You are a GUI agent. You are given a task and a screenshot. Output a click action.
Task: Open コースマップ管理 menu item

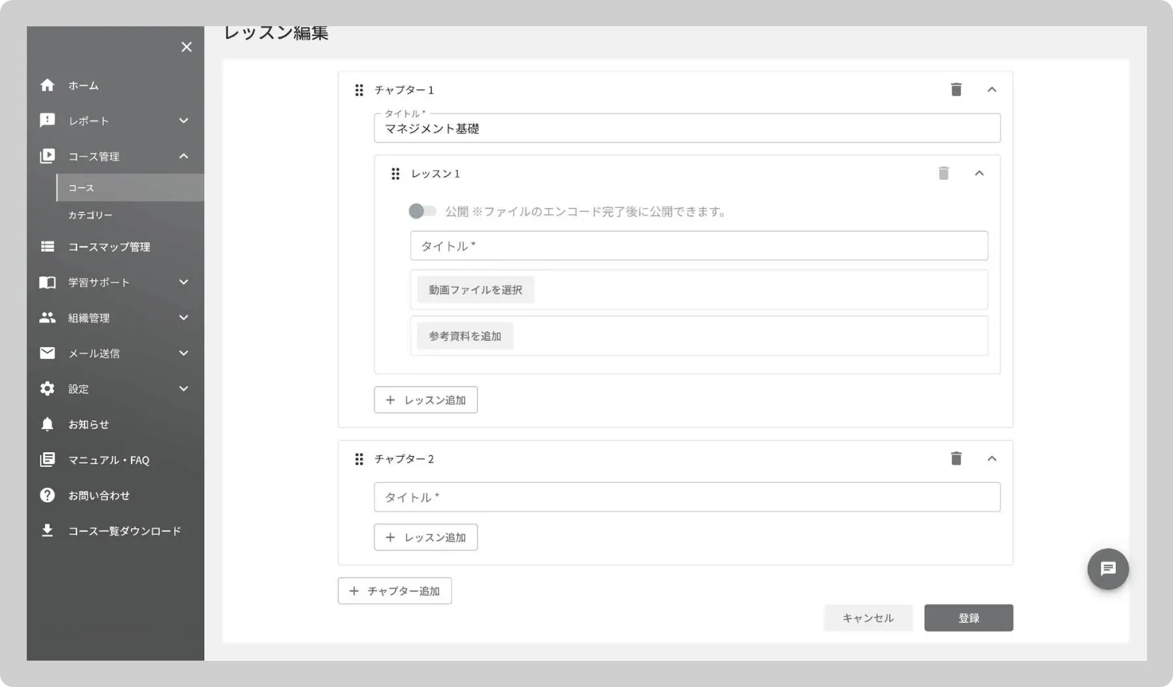click(x=109, y=247)
